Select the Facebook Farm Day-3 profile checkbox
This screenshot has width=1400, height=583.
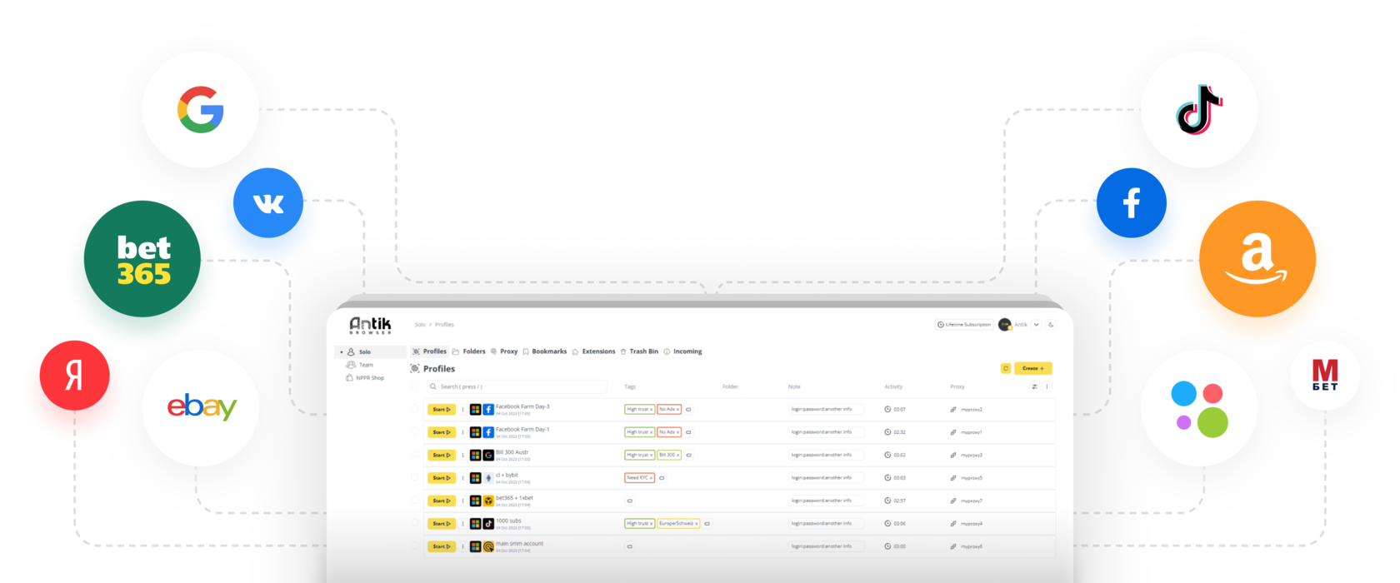point(415,410)
